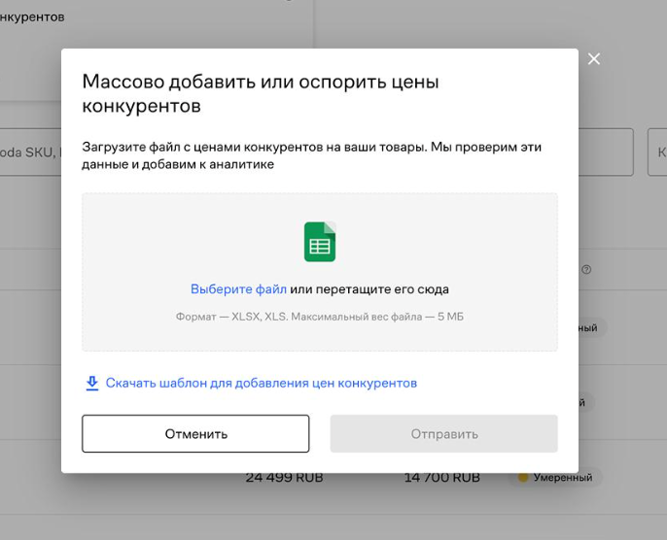Click the partially hidden status badge beside the drop area
Image resolution: width=667 pixels, height=540 pixels.
pyautogui.click(x=589, y=328)
